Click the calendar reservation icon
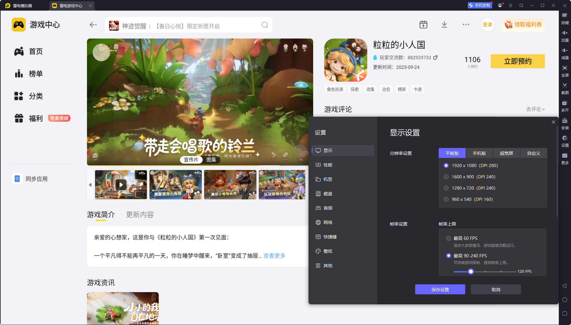The height and width of the screenshot is (325, 571). pos(423,25)
